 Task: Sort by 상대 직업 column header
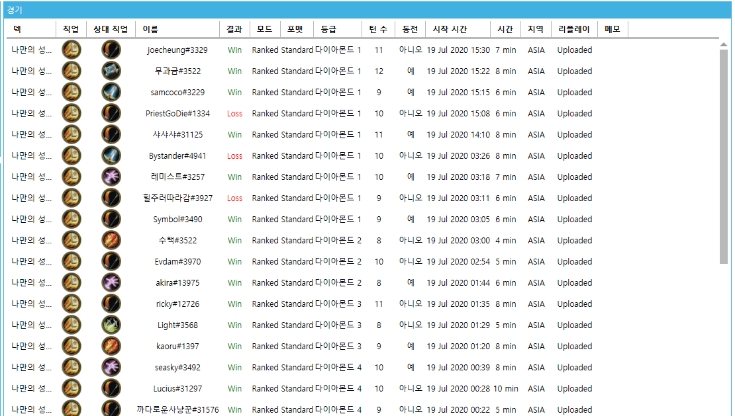click(111, 29)
